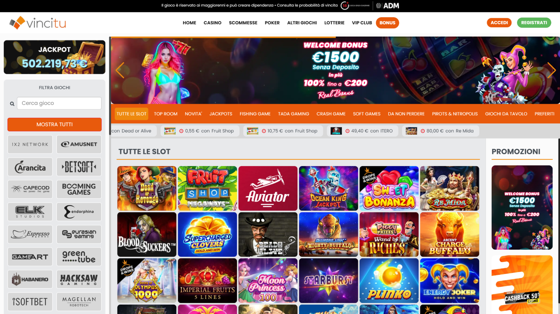Select the Hacksaw Gaming provider
Viewport: 560px width, 314px height.
(79, 279)
